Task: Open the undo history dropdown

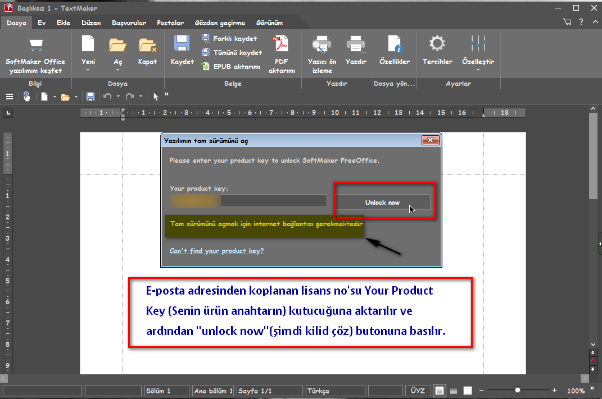Action: 118,97
